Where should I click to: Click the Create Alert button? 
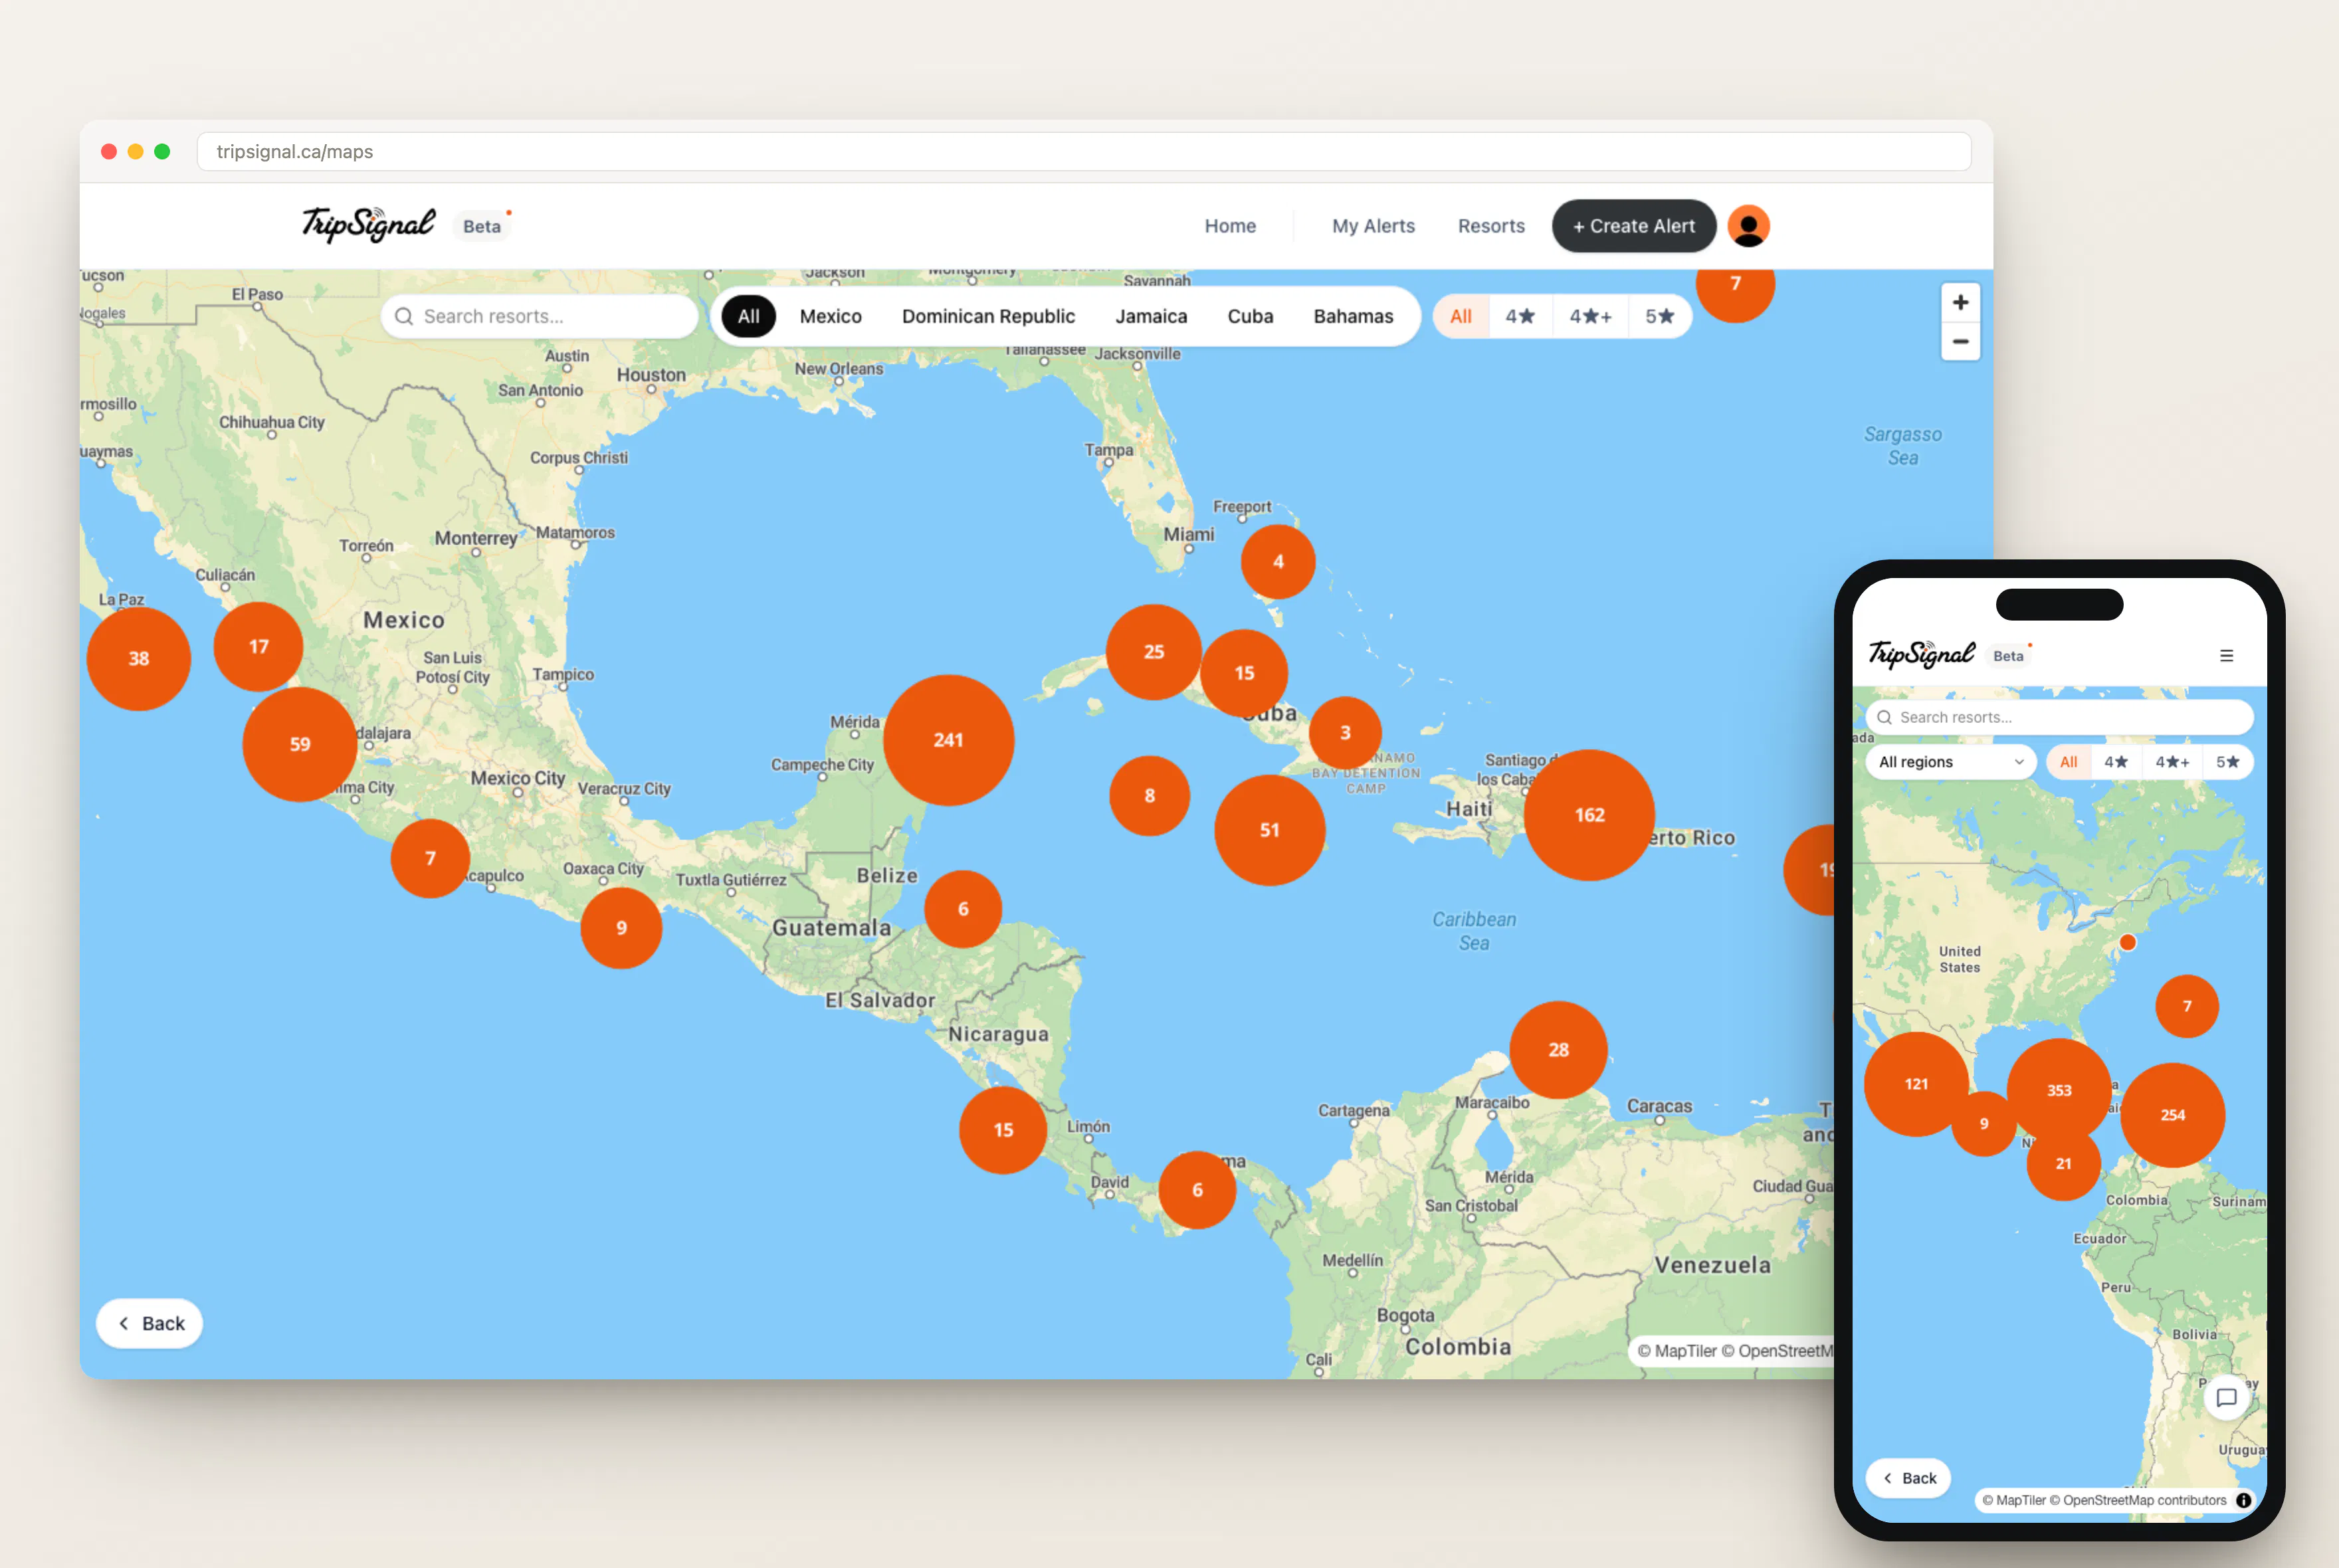point(1633,226)
